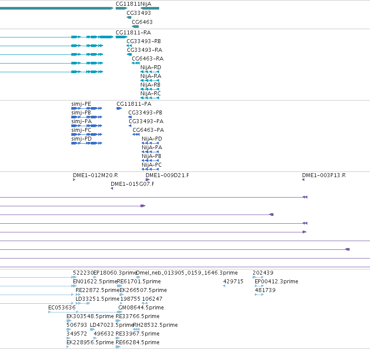Click the CG33493 gene arrow glyph
370x349 pixels.
129,17
